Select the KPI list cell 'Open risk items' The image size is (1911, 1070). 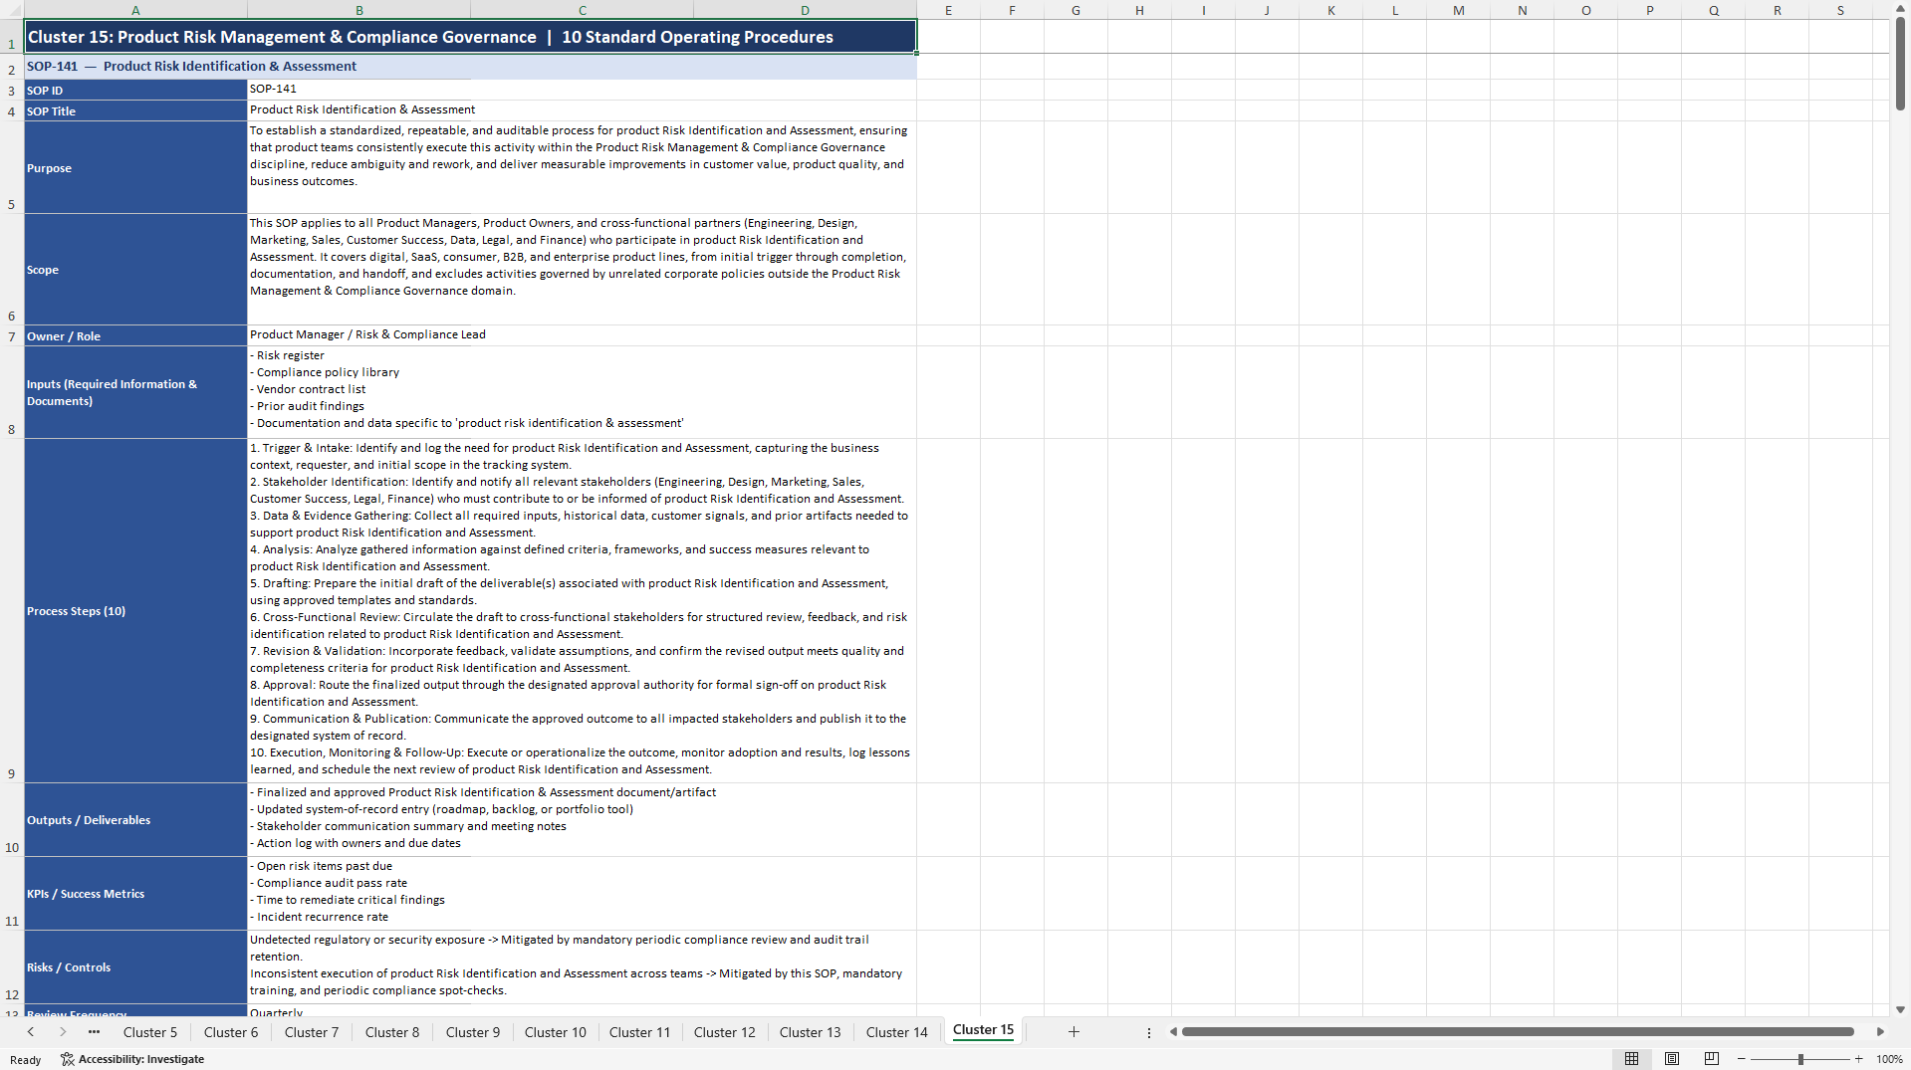click(582, 894)
